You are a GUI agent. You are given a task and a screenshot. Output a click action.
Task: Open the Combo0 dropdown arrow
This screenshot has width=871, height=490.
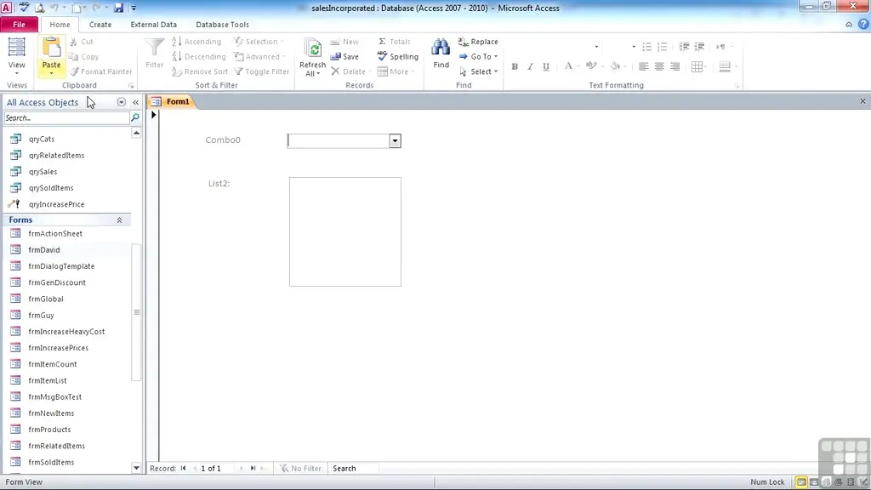[x=395, y=141]
